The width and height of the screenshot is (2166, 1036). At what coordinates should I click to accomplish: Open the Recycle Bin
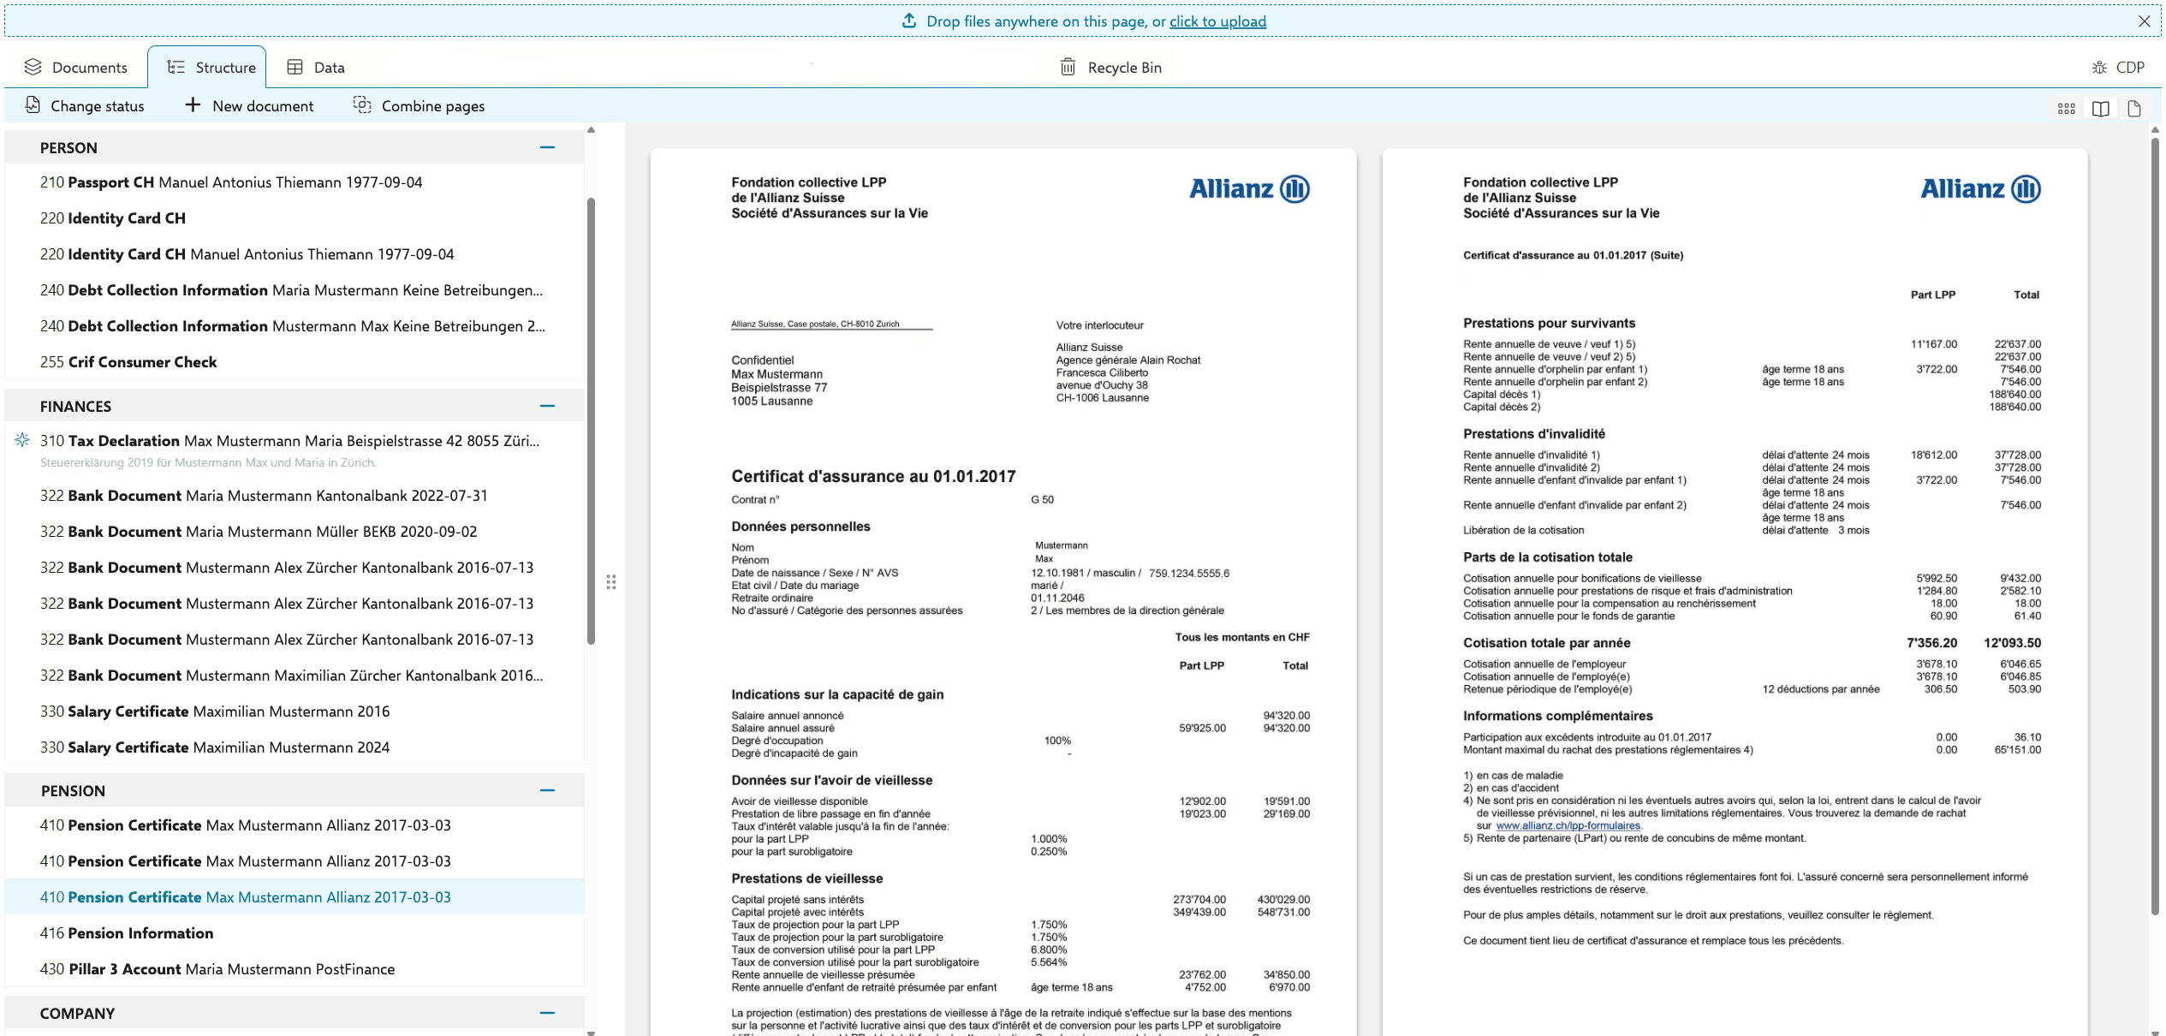(x=1110, y=67)
